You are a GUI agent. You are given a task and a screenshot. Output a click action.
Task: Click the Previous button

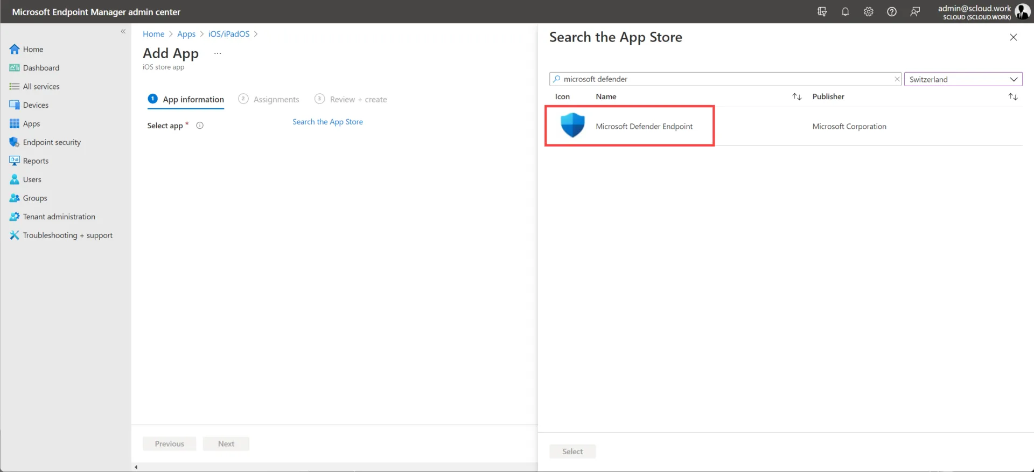(x=170, y=444)
